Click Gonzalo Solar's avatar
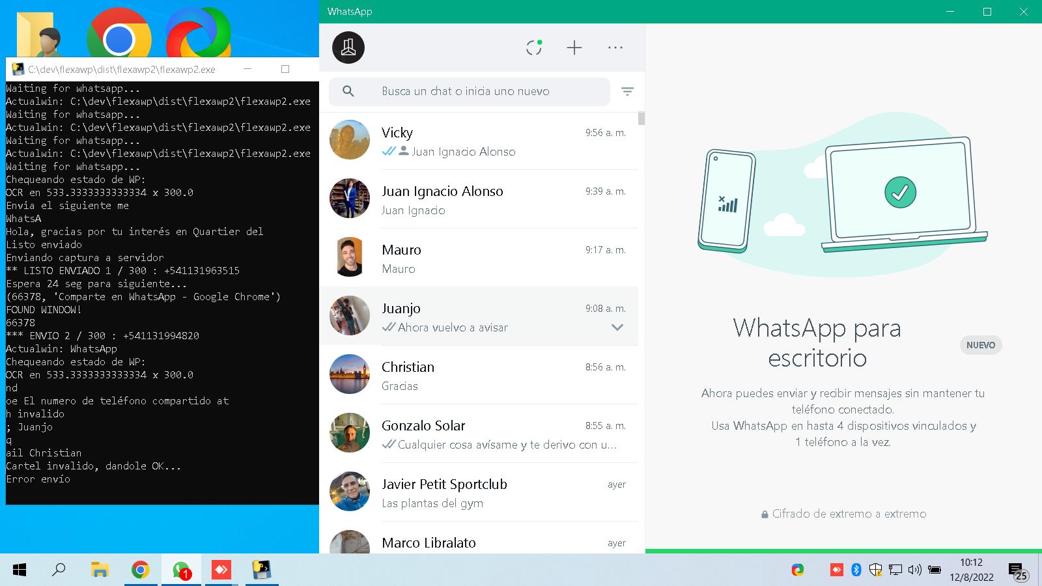This screenshot has width=1042, height=586. click(350, 432)
